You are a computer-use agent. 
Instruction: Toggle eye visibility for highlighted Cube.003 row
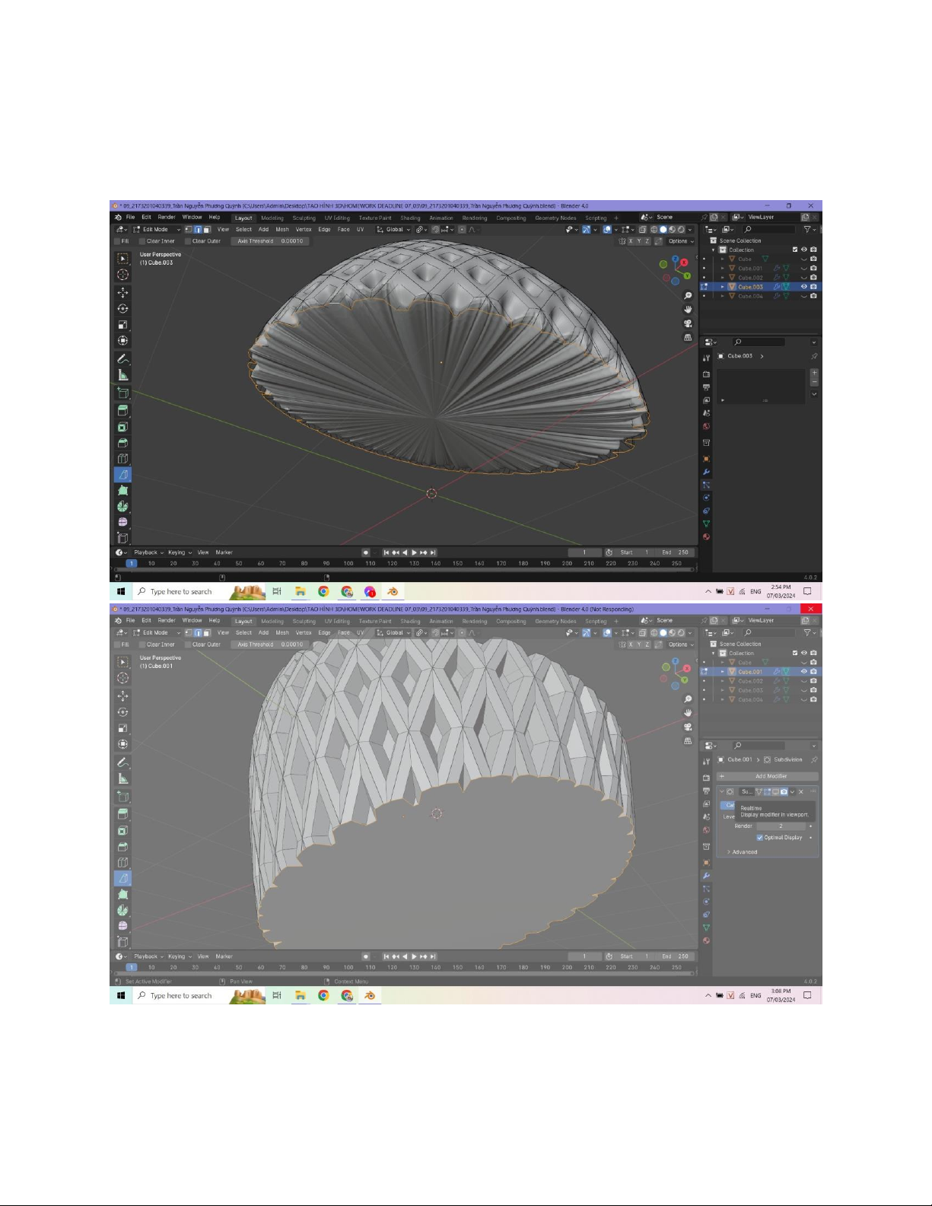point(803,287)
